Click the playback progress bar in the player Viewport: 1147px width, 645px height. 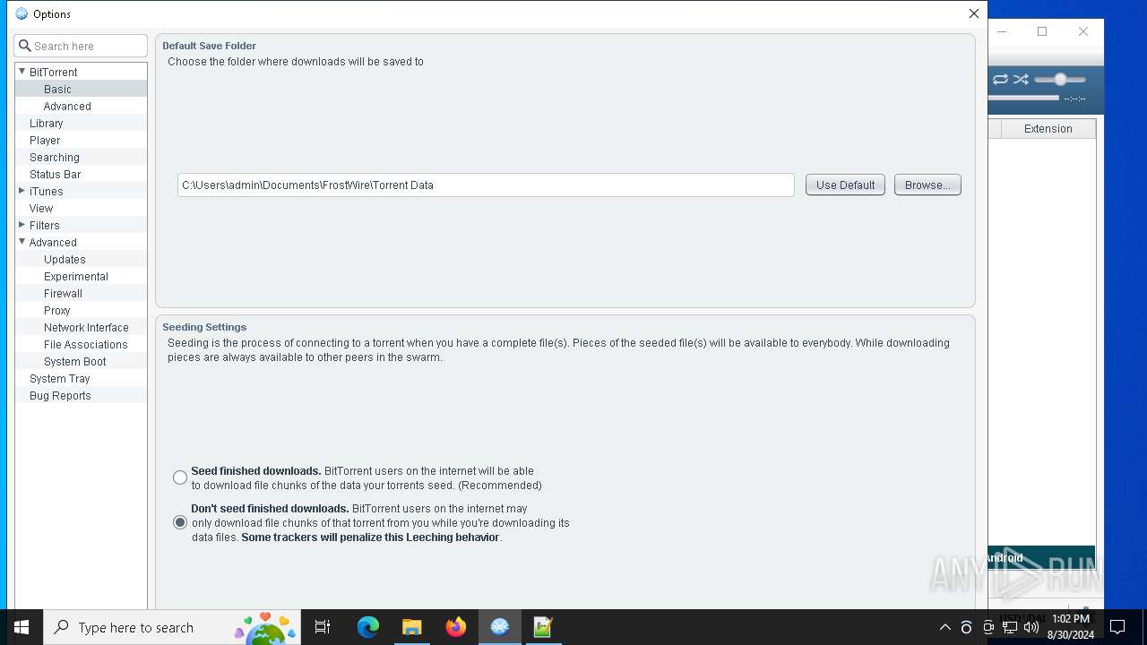coord(1023,98)
